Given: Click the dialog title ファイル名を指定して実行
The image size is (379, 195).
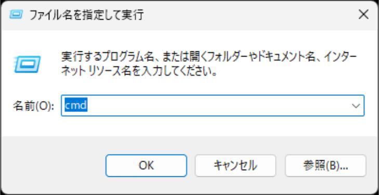Looking at the screenshot, I should (x=86, y=15).
